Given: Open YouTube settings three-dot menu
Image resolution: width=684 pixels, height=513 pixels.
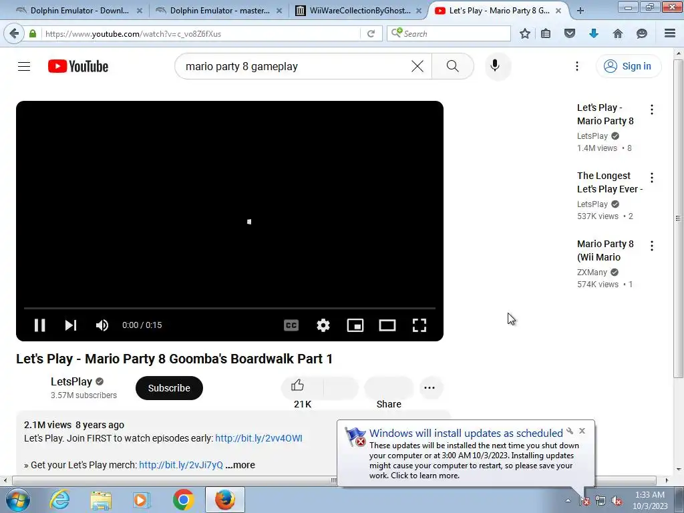Looking at the screenshot, I should (576, 66).
